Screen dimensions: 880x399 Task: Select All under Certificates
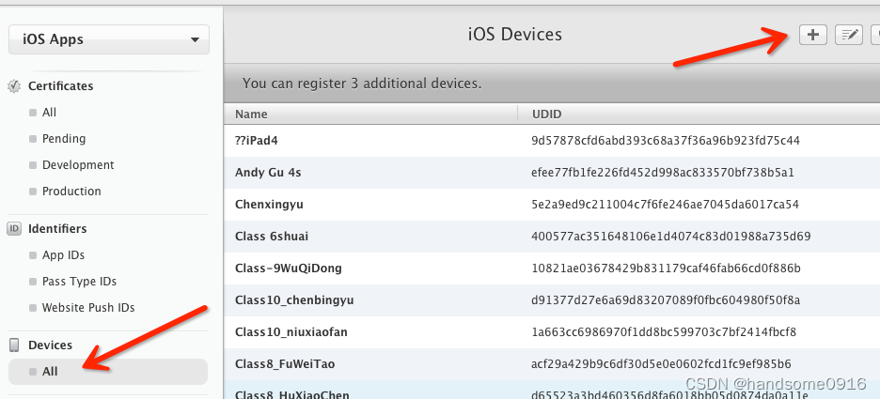(x=49, y=113)
